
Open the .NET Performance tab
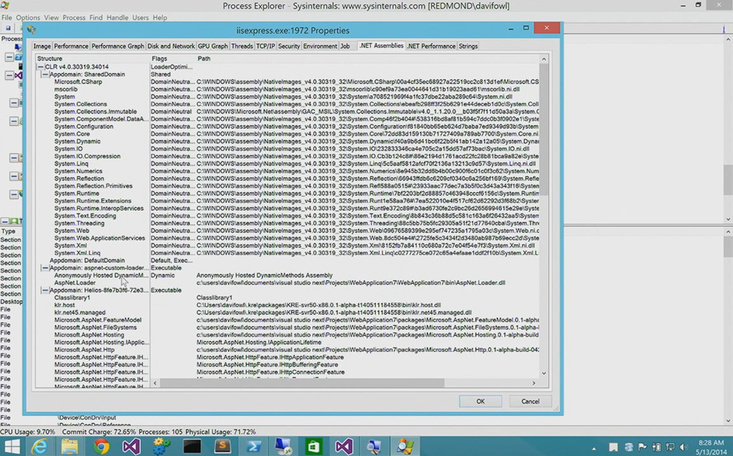(431, 46)
